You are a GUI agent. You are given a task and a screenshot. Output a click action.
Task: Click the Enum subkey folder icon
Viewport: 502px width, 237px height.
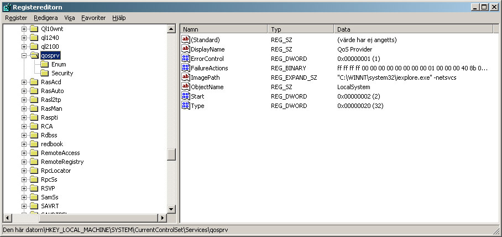[44, 64]
